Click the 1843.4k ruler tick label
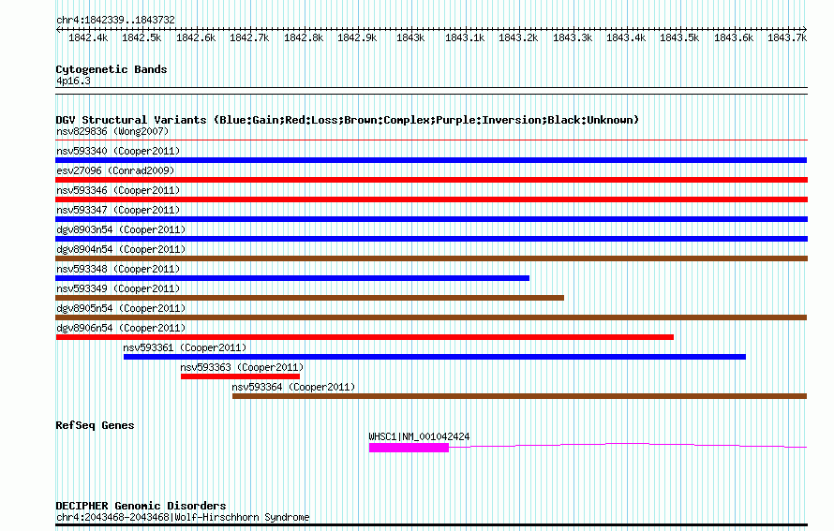This screenshot has height=531, width=834. point(626,37)
